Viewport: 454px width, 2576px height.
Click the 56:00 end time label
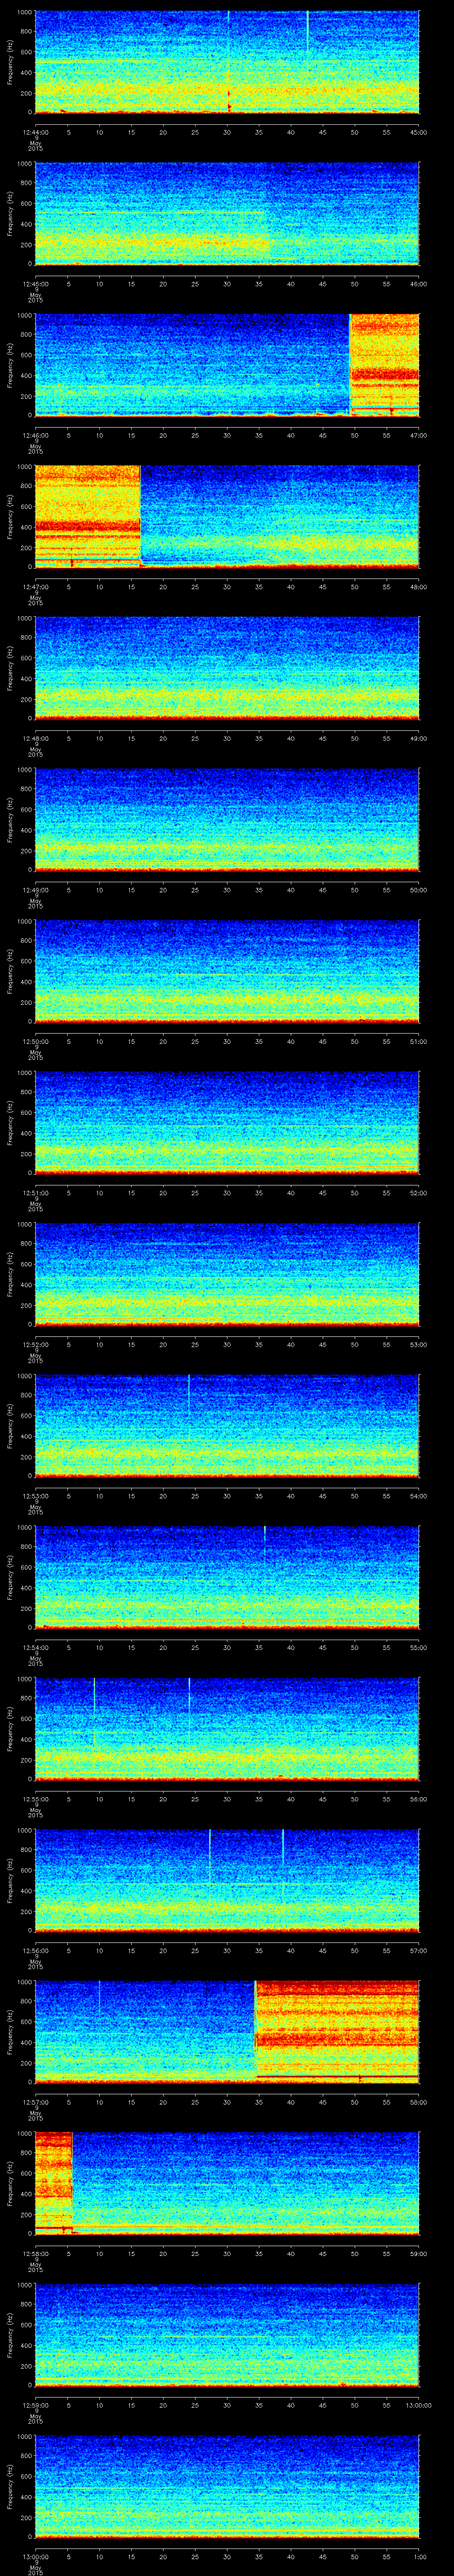tap(419, 1798)
